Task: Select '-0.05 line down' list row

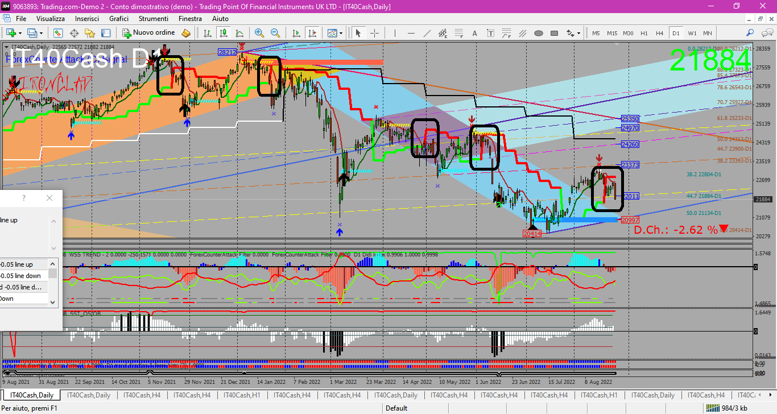Action: pos(24,276)
